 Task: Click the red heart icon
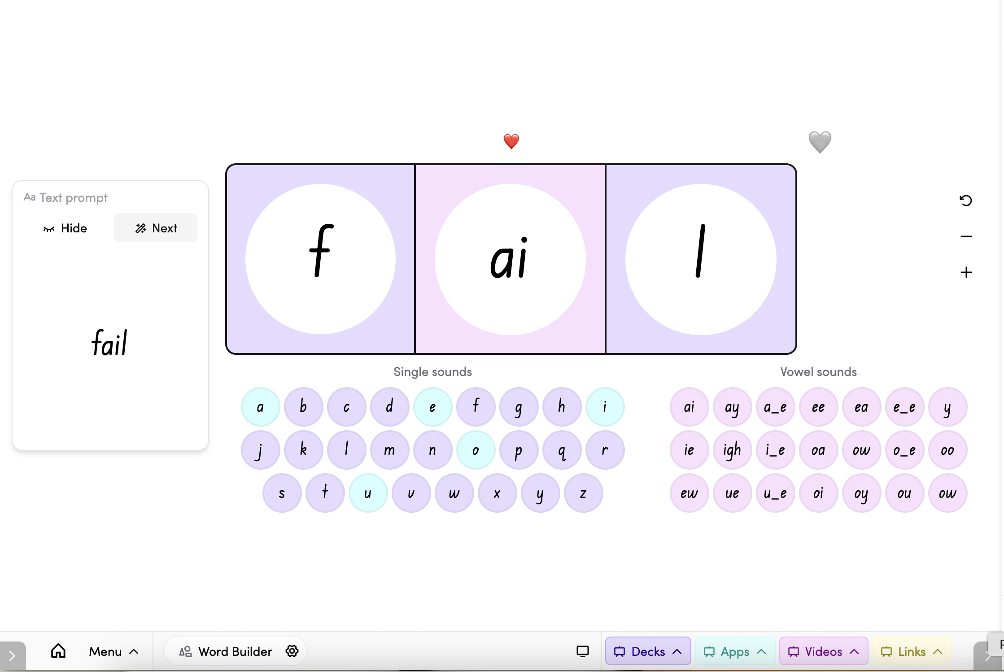[x=511, y=141]
